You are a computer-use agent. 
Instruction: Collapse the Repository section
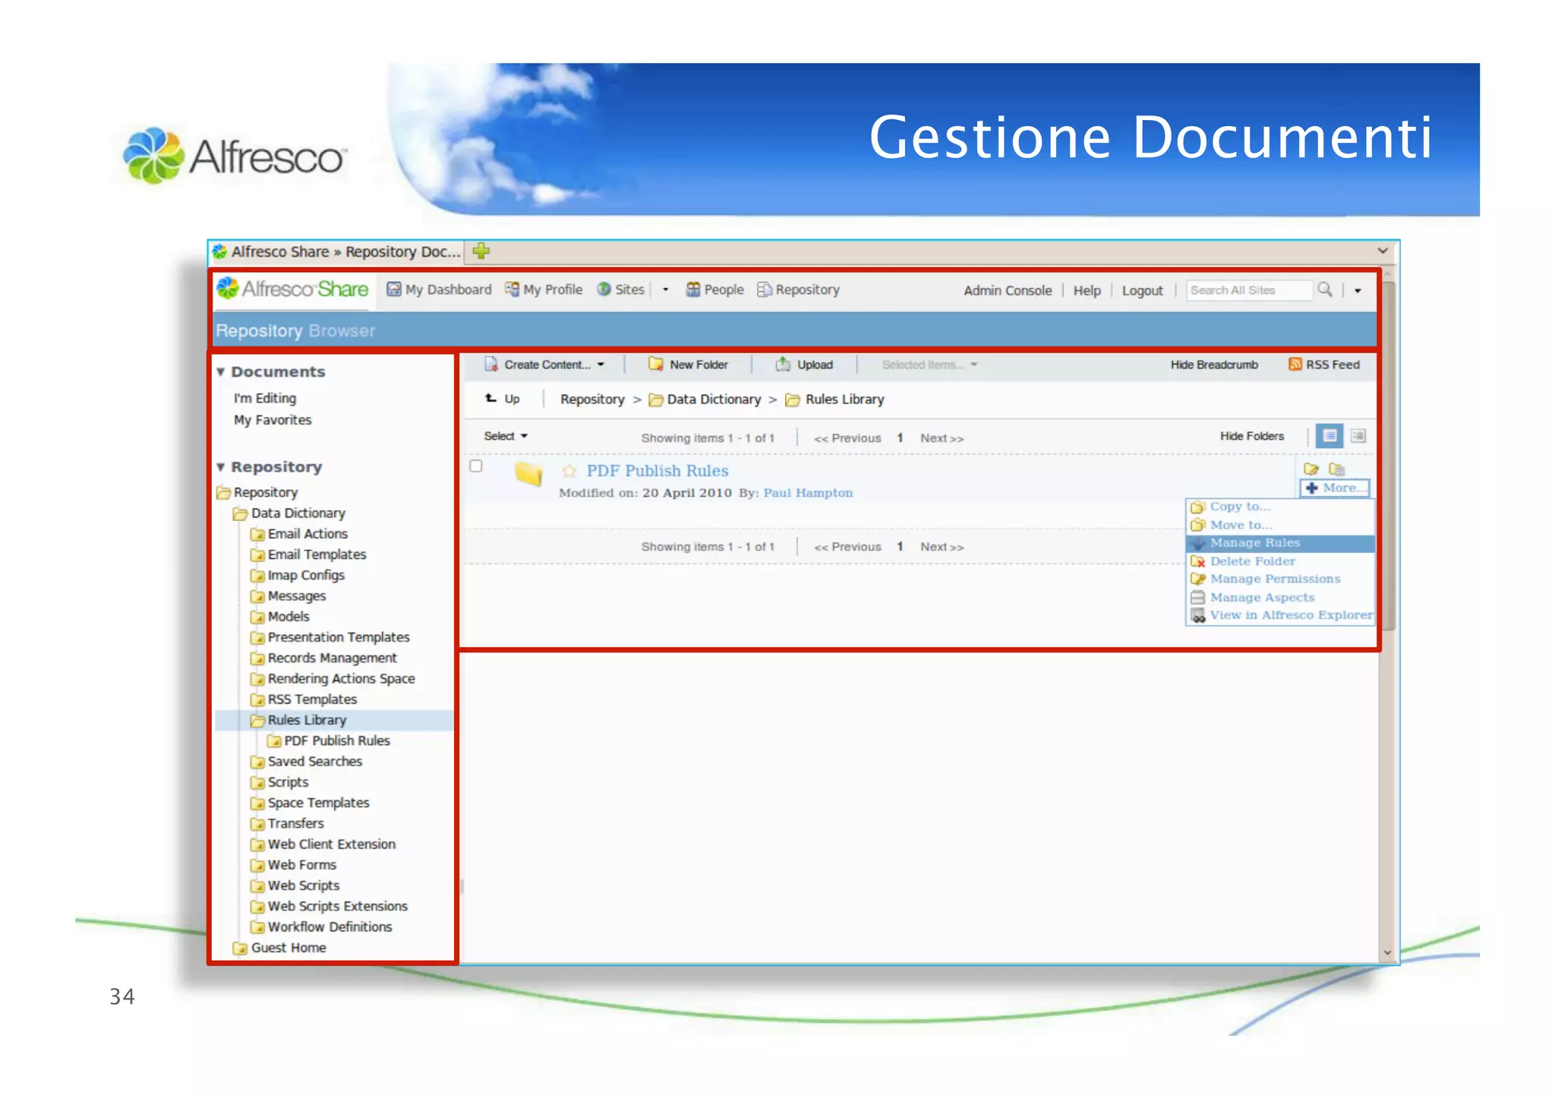click(x=221, y=466)
